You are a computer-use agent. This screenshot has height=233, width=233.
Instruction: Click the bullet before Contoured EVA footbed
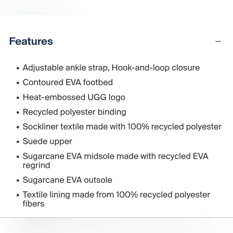(18, 83)
